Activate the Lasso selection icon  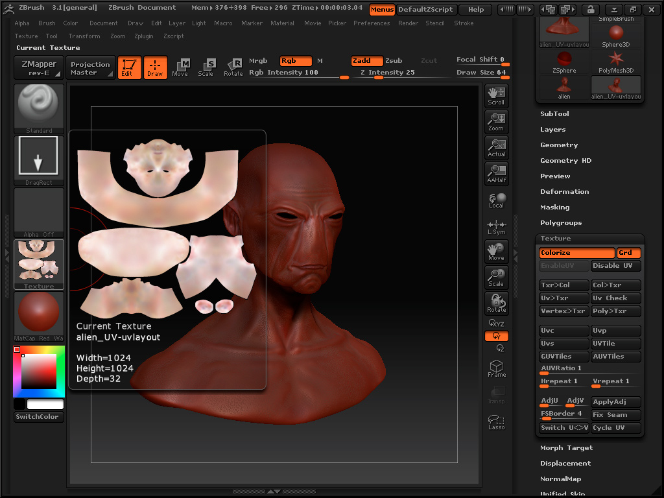497,422
